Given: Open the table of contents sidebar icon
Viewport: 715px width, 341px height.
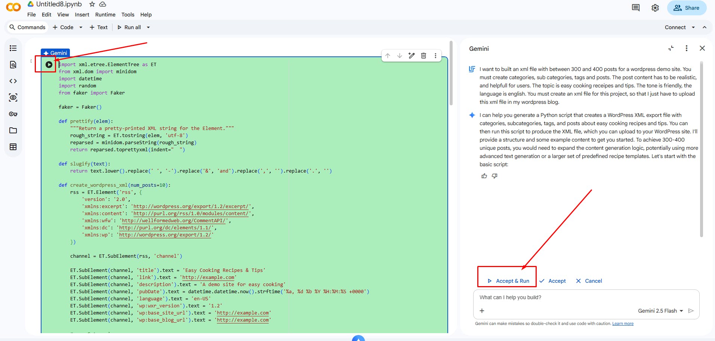Looking at the screenshot, I should (x=13, y=48).
